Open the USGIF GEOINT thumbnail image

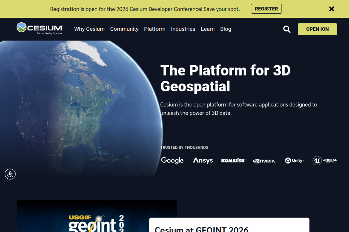pyautogui.click(x=97, y=216)
